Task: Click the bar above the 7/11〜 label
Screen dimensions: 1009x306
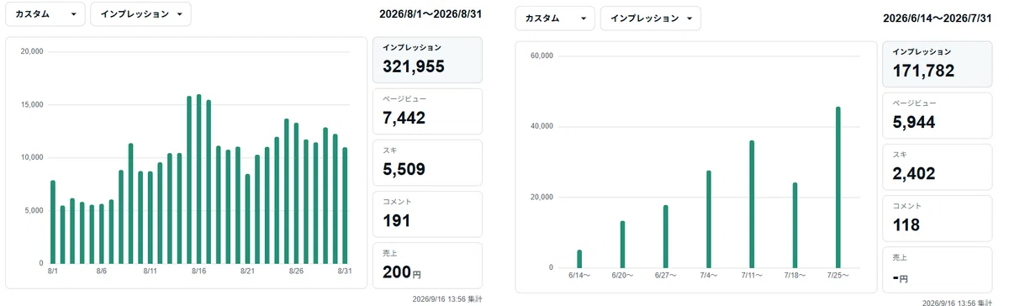Action: click(752, 204)
